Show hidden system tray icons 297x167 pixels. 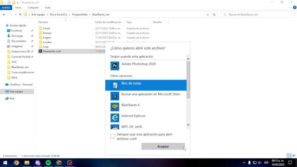[244, 163]
